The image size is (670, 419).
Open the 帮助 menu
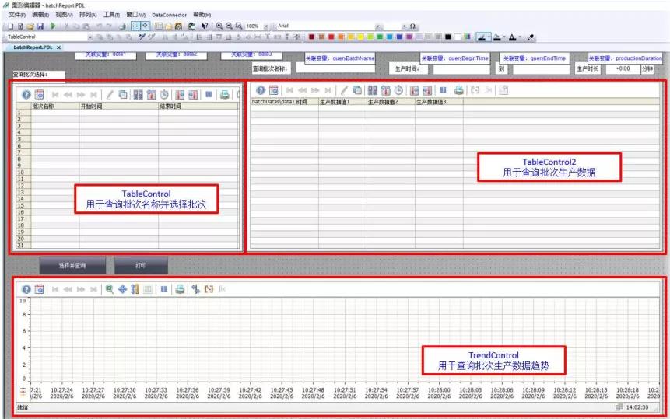202,15
